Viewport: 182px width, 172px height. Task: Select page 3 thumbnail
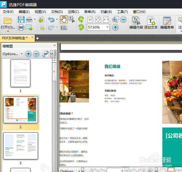(x=21, y=146)
